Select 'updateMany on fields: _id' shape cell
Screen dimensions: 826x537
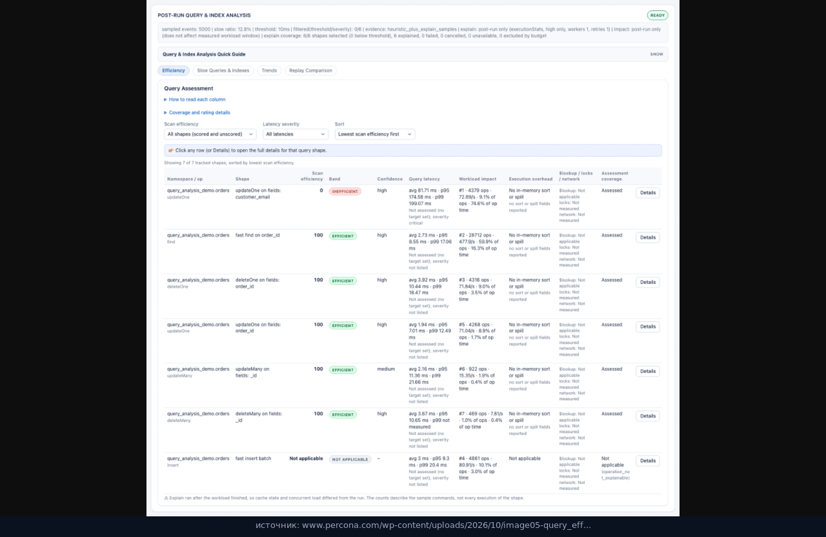click(x=252, y=372)
